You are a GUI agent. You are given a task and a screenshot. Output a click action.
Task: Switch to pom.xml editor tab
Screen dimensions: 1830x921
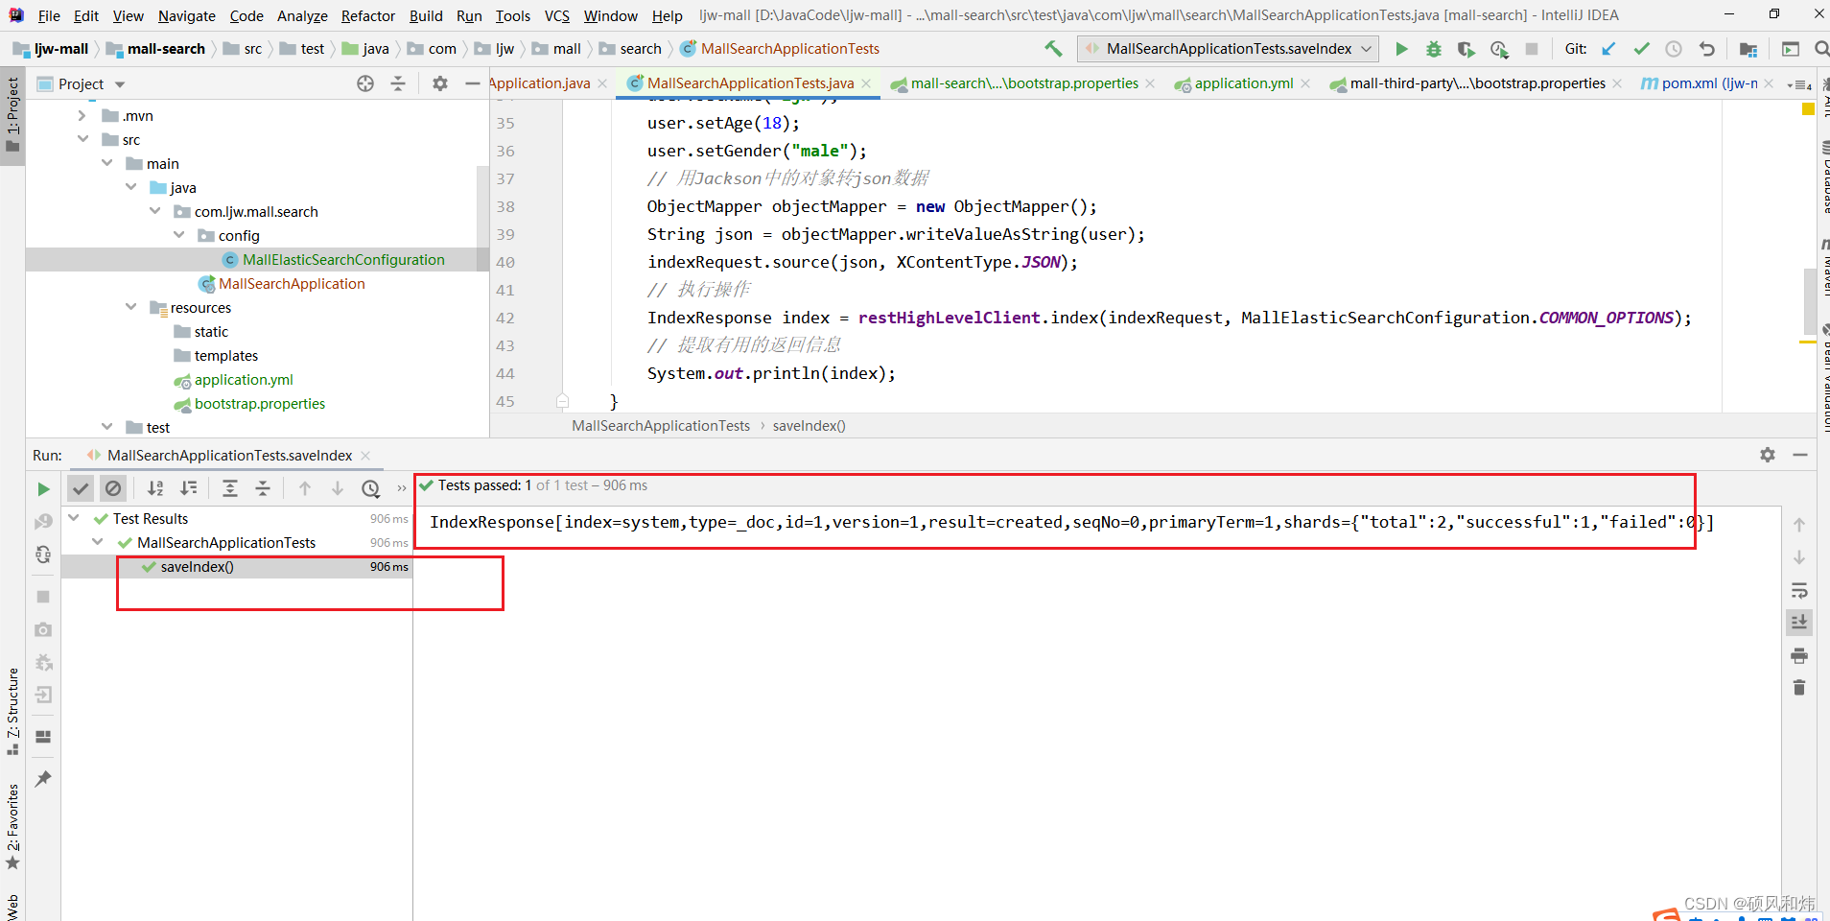(1708, 83)
